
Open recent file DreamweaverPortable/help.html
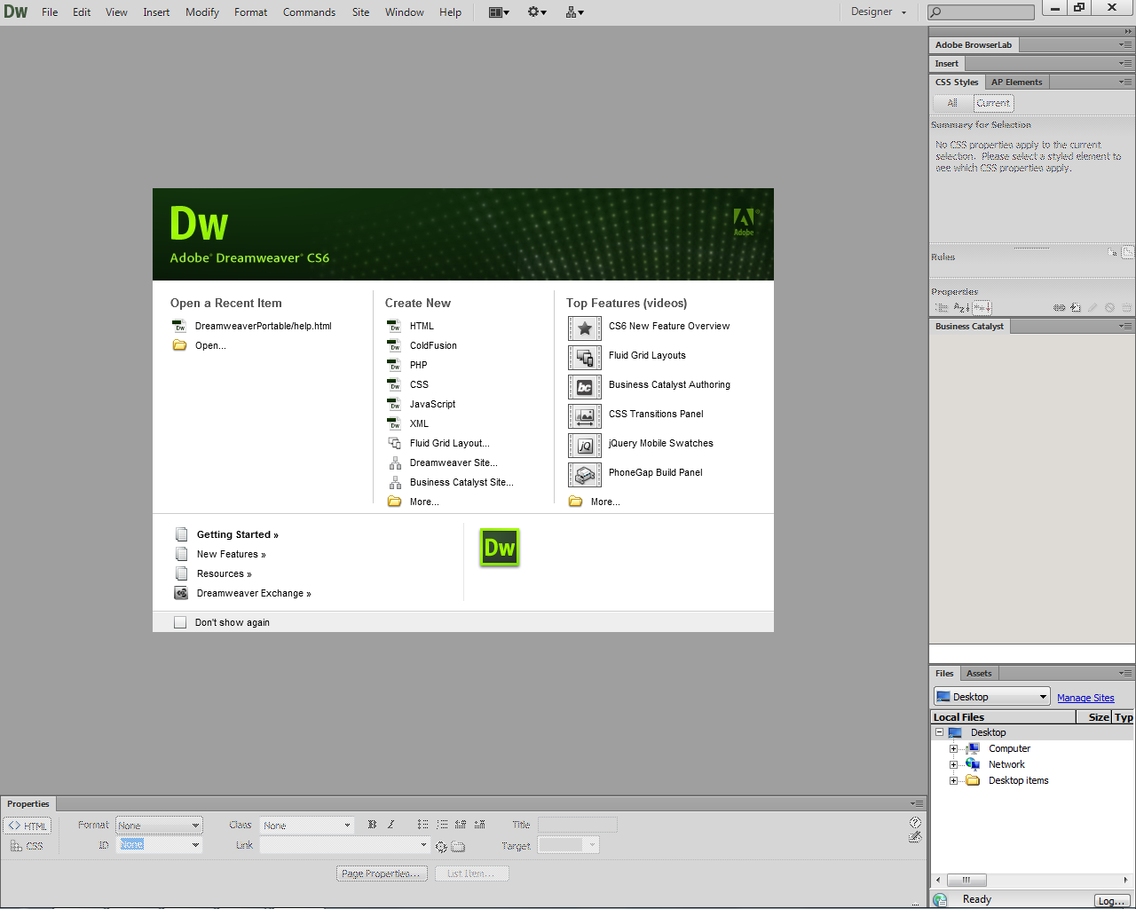click(263, 326)
